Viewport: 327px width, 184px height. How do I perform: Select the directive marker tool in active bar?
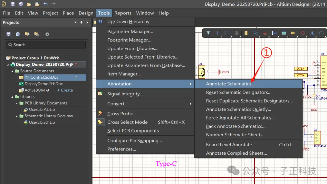click(303, 33)
